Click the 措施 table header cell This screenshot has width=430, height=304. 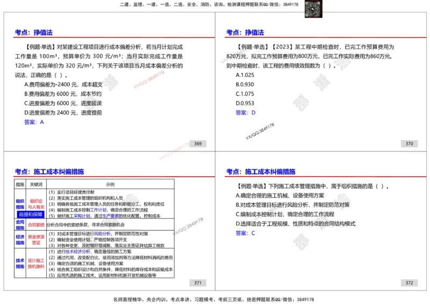tap(20, 184)
